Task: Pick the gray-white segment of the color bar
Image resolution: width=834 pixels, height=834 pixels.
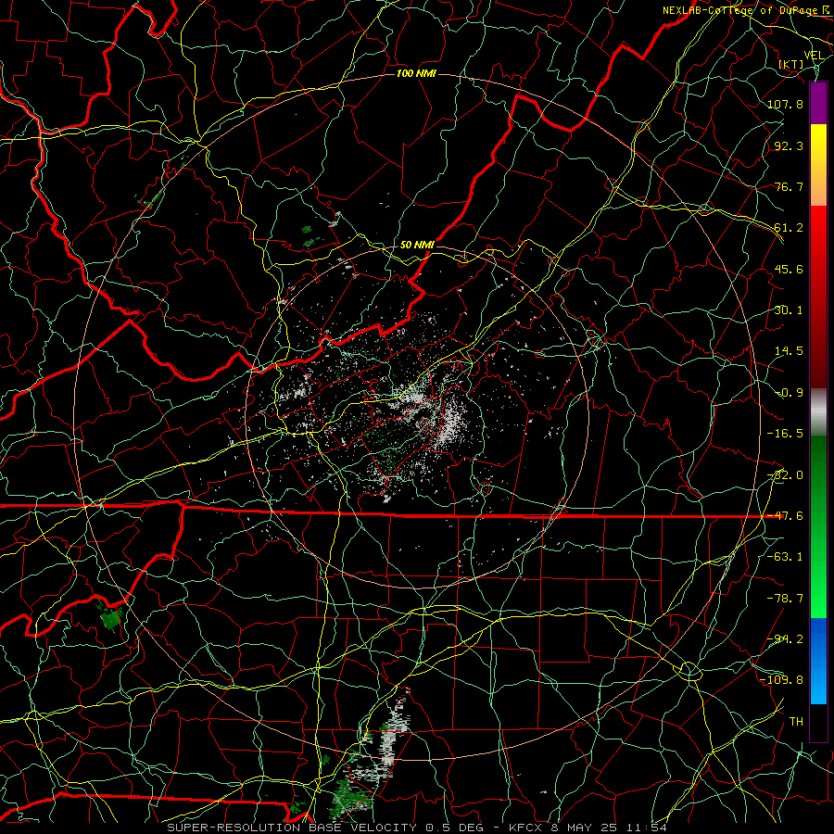Action: 818,411
